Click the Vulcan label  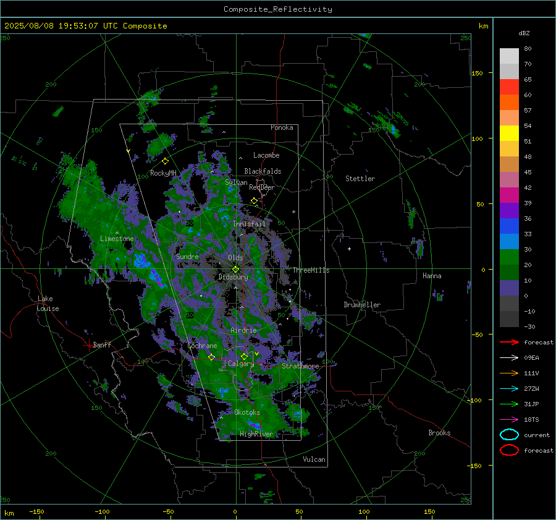[314, 459]
